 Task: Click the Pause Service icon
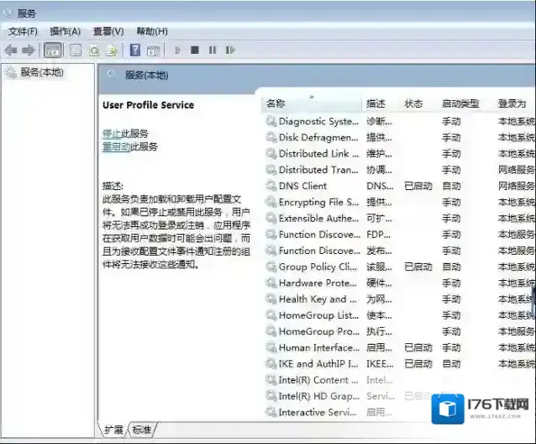coord(213,50)
